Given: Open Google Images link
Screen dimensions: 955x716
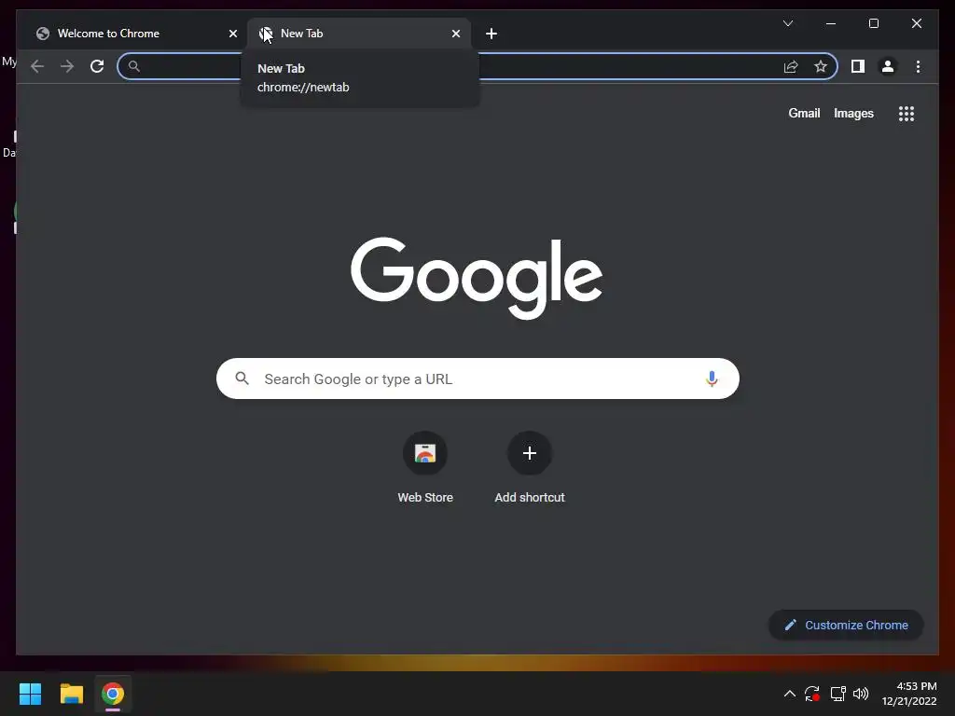Looking at the screenshot, I should 853,113.
